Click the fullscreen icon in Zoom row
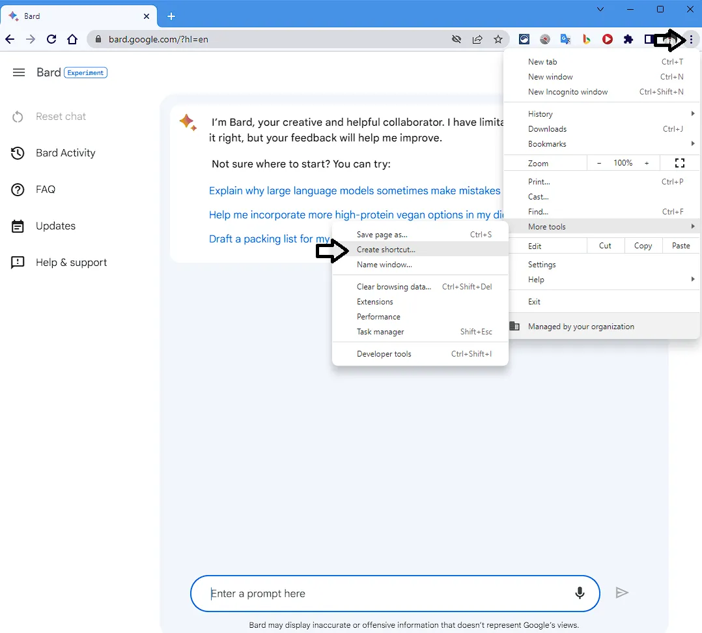 coord(680,163)
